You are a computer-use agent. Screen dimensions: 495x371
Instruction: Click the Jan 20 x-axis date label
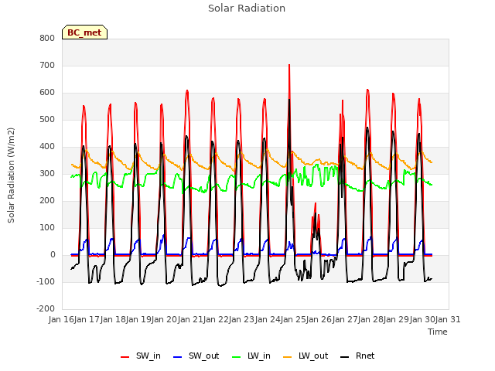pos(165,319)
